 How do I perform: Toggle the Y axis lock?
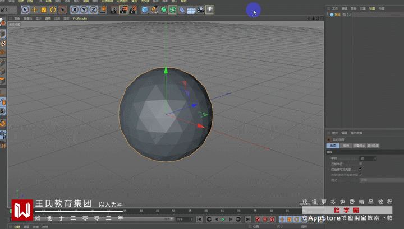tap(84, 10)
